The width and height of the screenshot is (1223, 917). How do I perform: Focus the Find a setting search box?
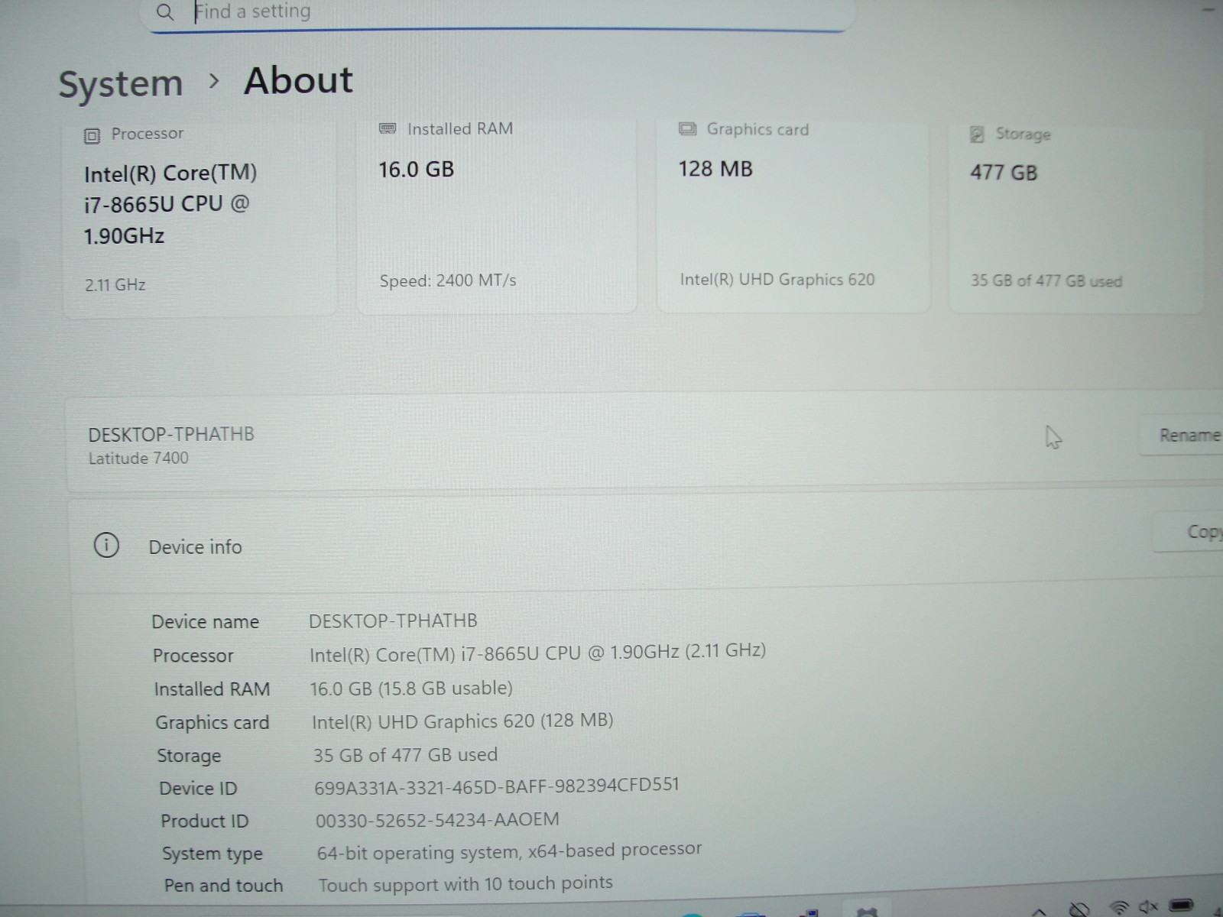[x=497, y=14]
